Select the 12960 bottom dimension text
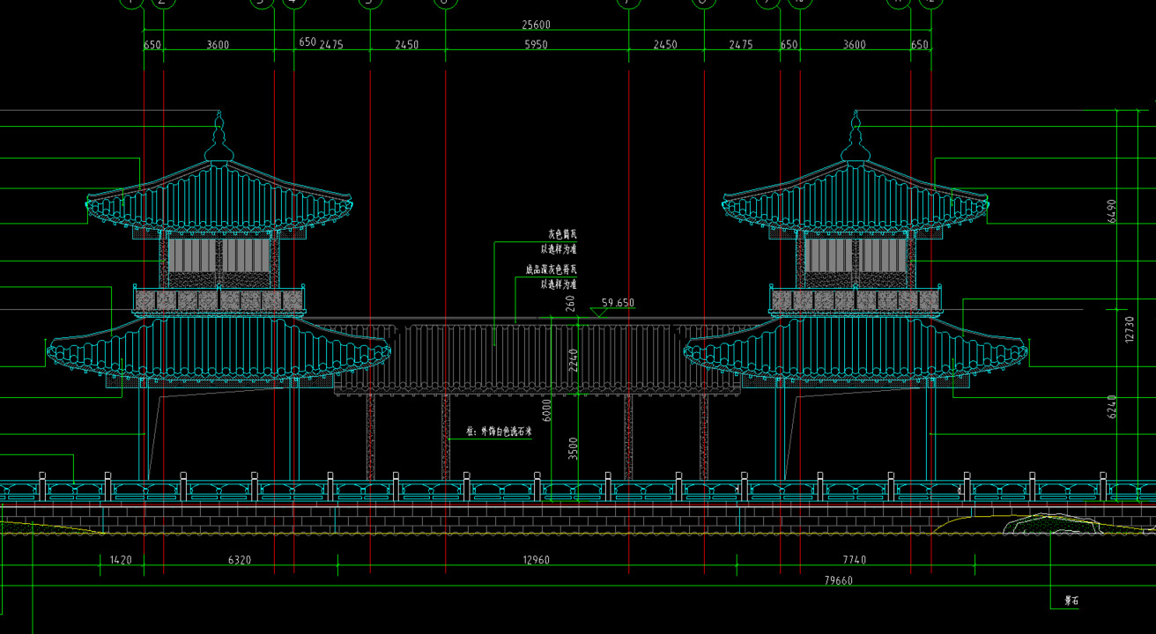 (536, 560)
